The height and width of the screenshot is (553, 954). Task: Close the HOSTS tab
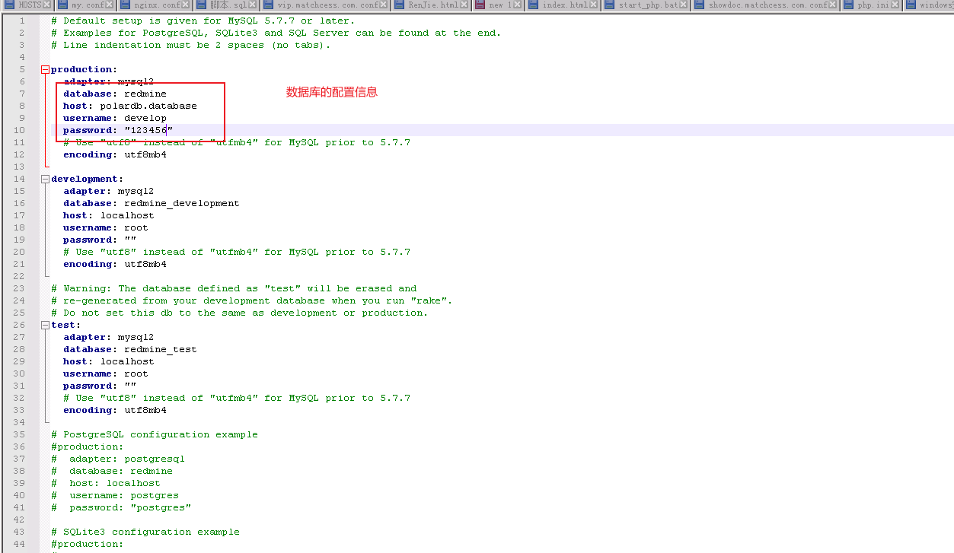(x=47, y=5)
